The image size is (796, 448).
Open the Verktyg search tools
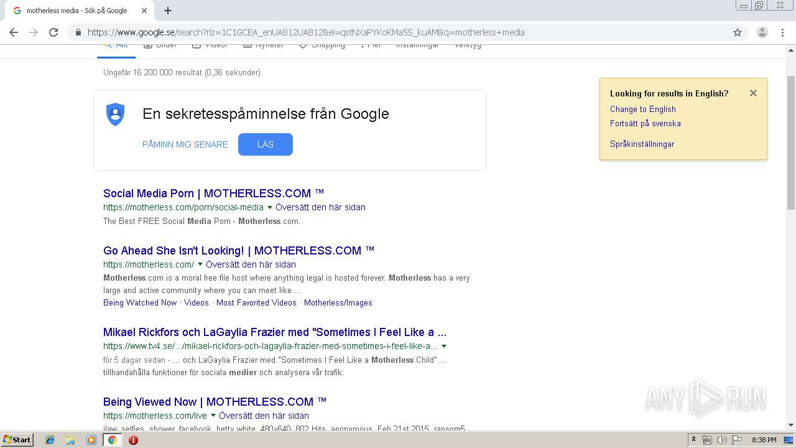point(468,45)
